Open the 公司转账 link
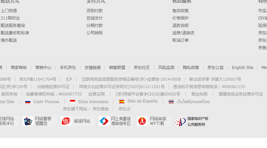 [x=95, y=33]
